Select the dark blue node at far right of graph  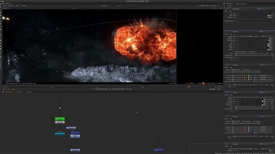[x=159, y=150]
